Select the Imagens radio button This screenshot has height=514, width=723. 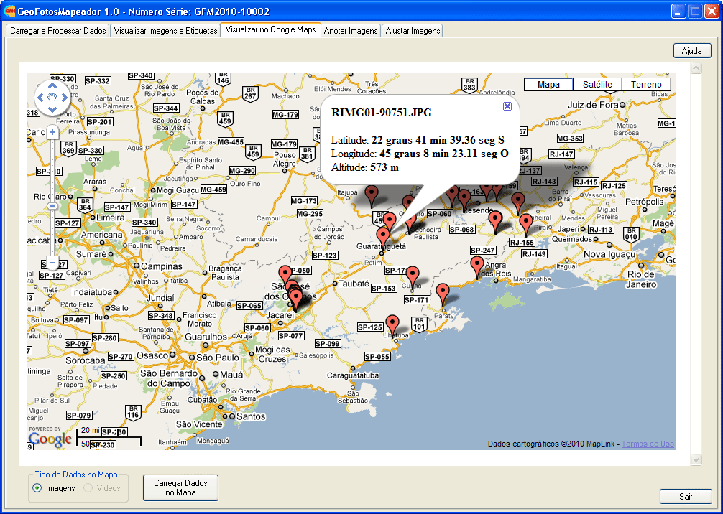point(37,488)
